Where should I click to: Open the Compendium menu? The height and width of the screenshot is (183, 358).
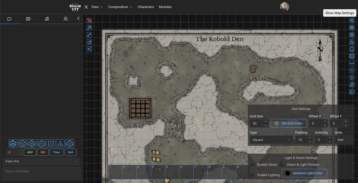120,7
